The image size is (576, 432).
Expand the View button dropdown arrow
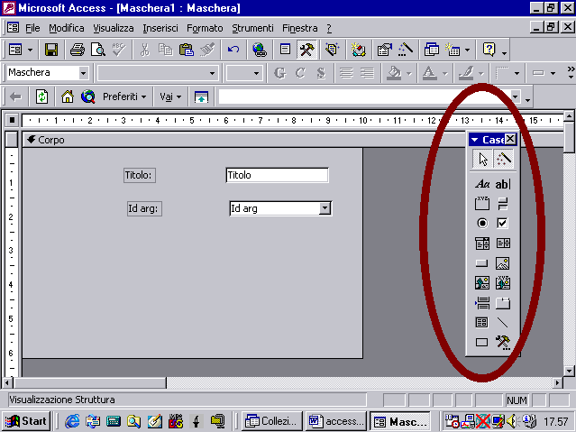[x=30, y=50]
